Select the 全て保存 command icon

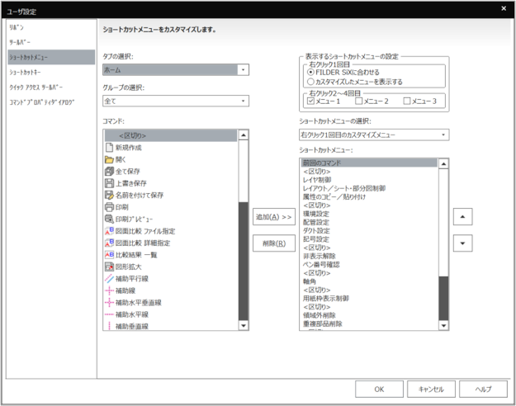(108, 171)
